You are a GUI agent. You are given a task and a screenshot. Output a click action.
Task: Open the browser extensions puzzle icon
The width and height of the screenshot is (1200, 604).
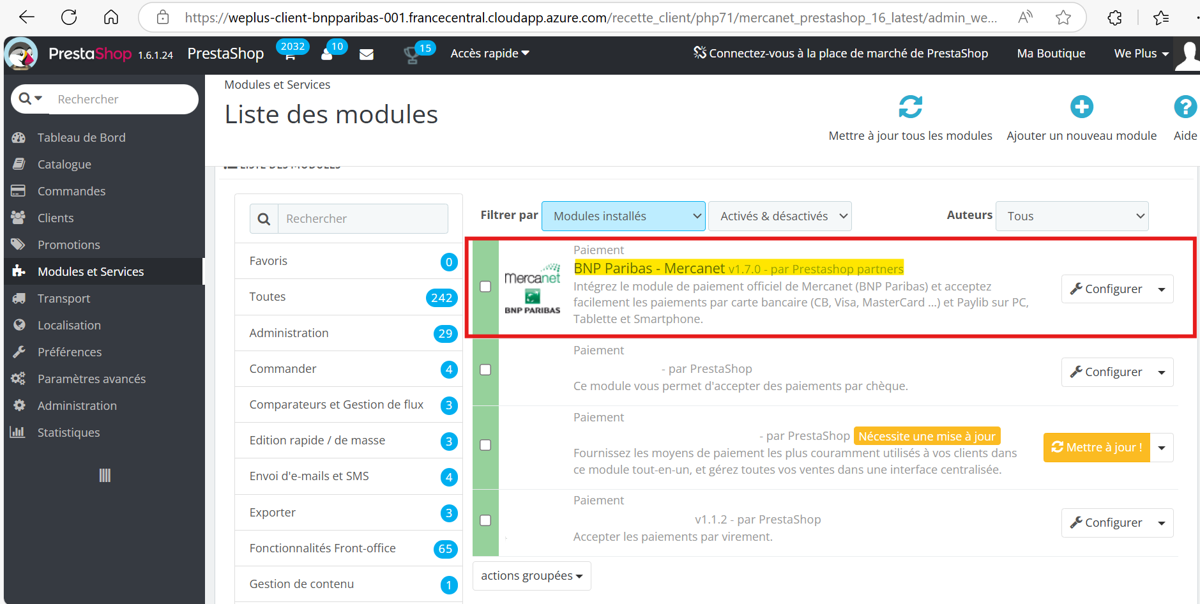(1115, 17)
